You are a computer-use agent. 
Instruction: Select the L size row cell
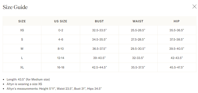pos(22,58)
